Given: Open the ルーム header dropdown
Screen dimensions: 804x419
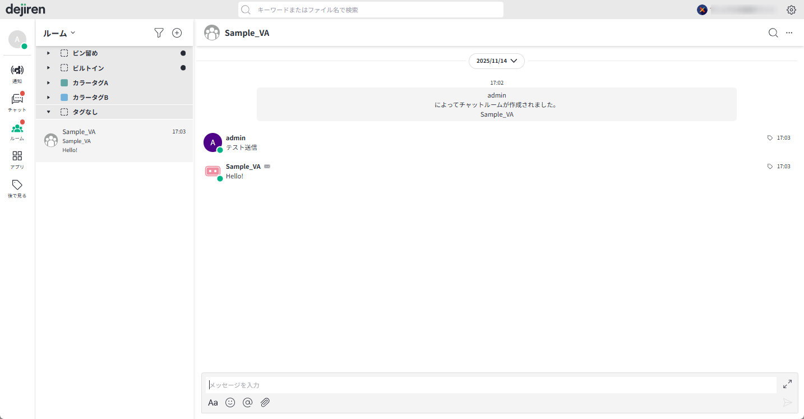Looking at the screenshot, I should (x=59, y=33).
